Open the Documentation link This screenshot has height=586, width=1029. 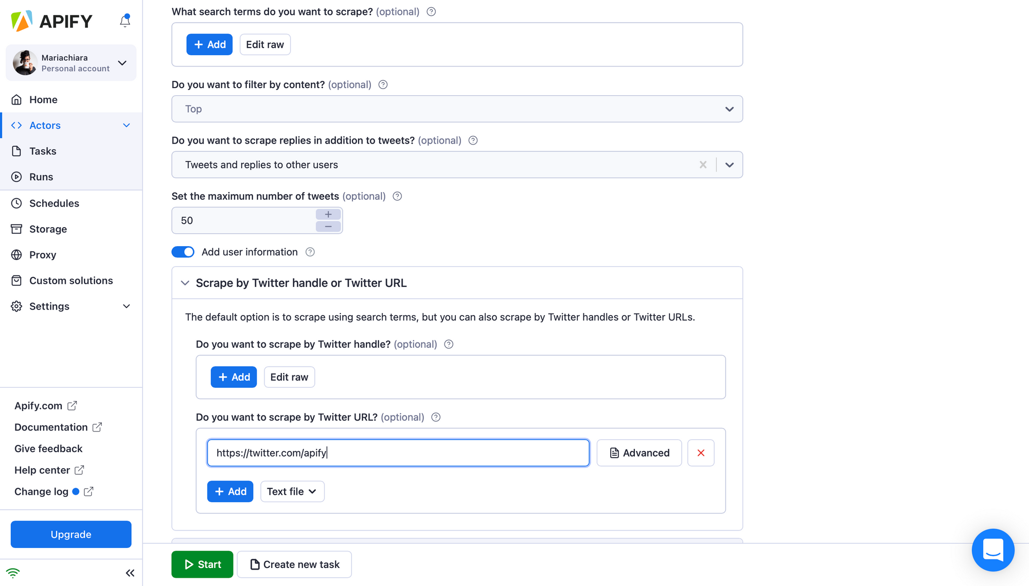[58, 427]
